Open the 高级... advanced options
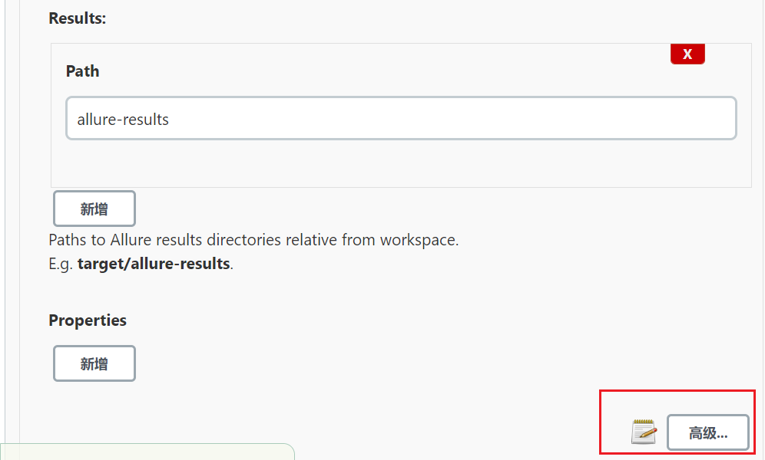The height and width of the screenshot is (460, 765). click(x=707, y=433)
